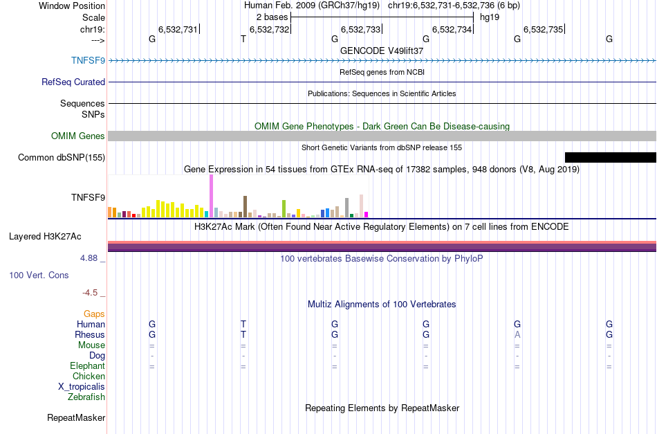Click the Window Position label
Viewport: 657px width, 434px height.
click(x=72, y=6)
